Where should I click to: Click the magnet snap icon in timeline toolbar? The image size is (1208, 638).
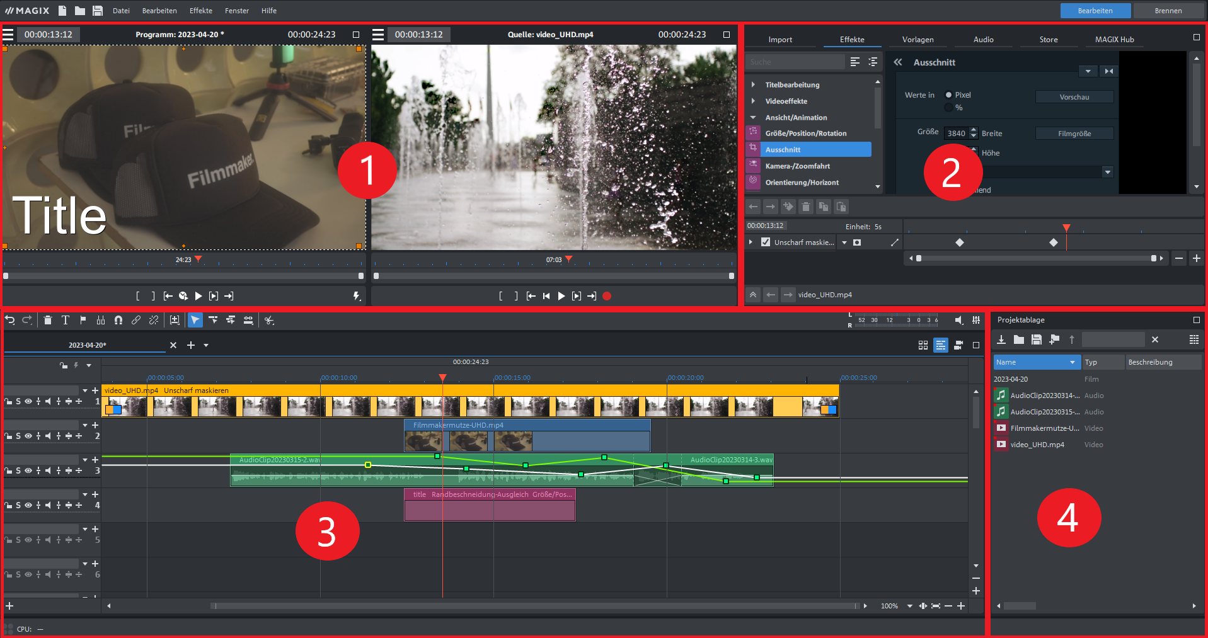[x=118, y=321]
